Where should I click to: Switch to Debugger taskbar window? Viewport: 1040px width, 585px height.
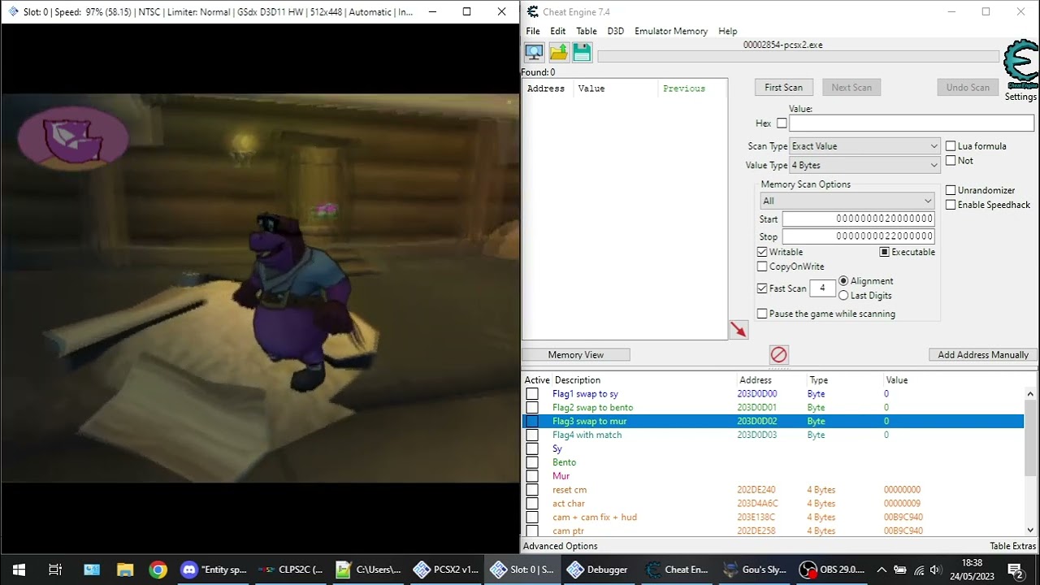[x=600, y=570]
